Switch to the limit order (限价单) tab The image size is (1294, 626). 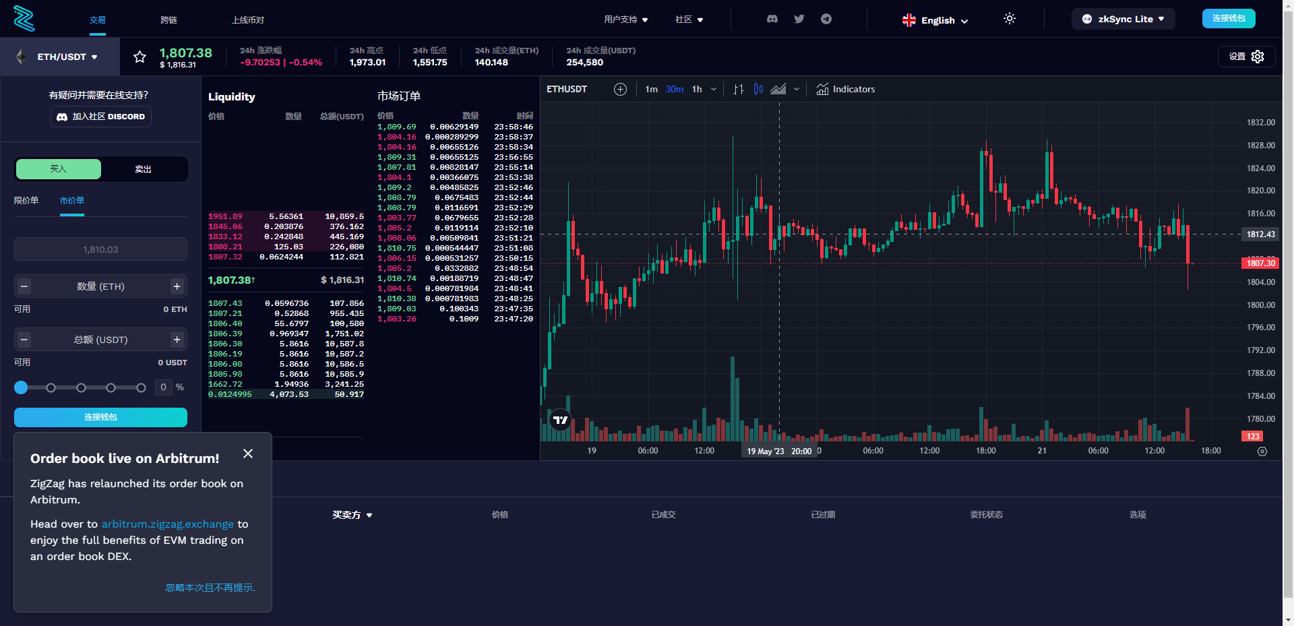pos(26,200)
